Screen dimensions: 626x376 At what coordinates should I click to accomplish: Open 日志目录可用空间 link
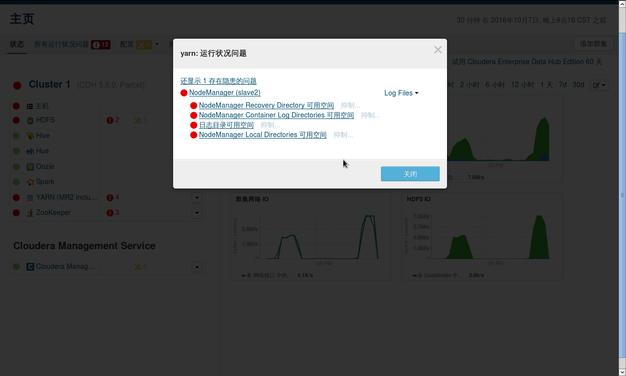(x=226, y=125)
